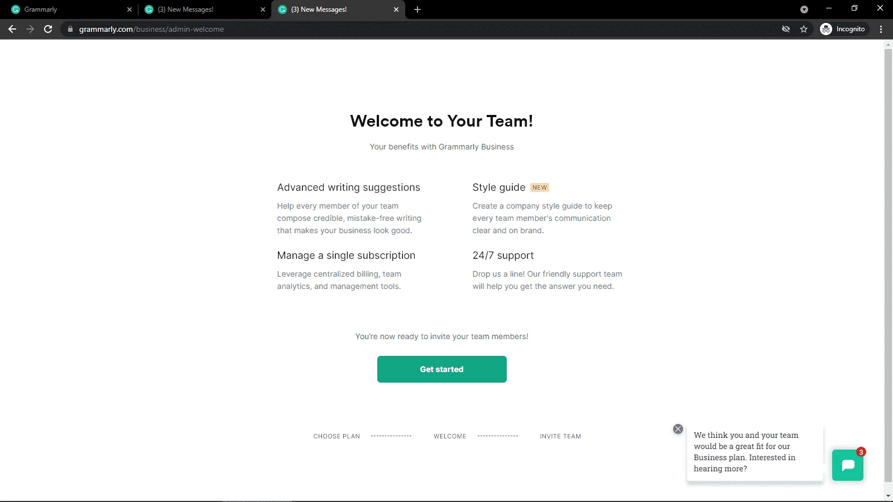Open the Incognito profile indicator
This screenshot has height=502, width=893.
click(x=843, y=29)
